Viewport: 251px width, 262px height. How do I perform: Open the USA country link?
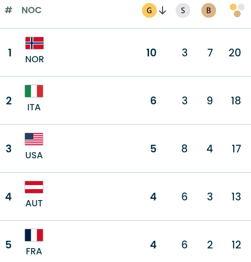pos(34,155)
